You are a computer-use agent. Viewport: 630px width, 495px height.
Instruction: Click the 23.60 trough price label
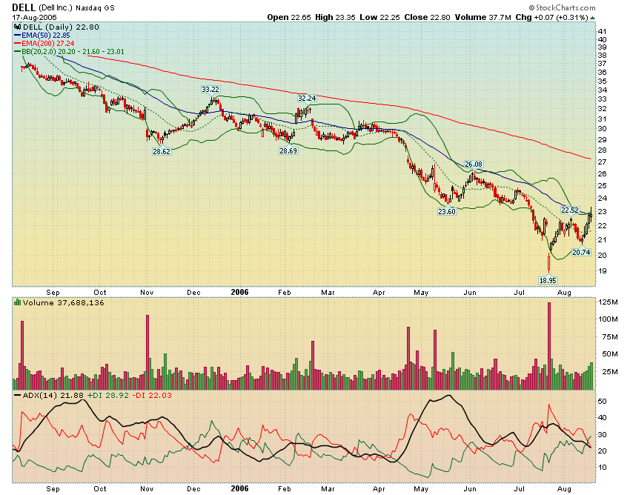click(x=447, y=211)
